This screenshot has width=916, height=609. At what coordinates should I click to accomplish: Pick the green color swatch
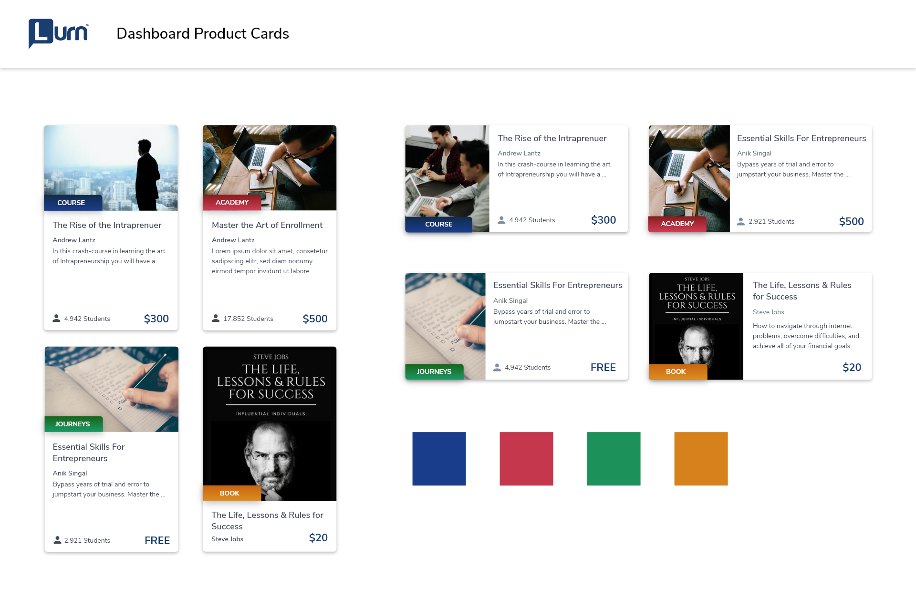pos(614,459)
